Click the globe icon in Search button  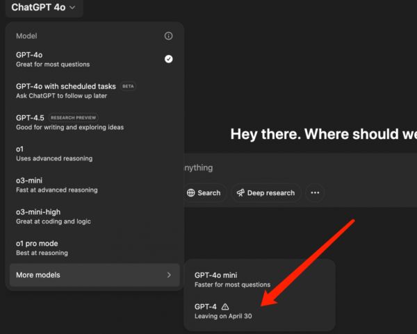point(191,193)
